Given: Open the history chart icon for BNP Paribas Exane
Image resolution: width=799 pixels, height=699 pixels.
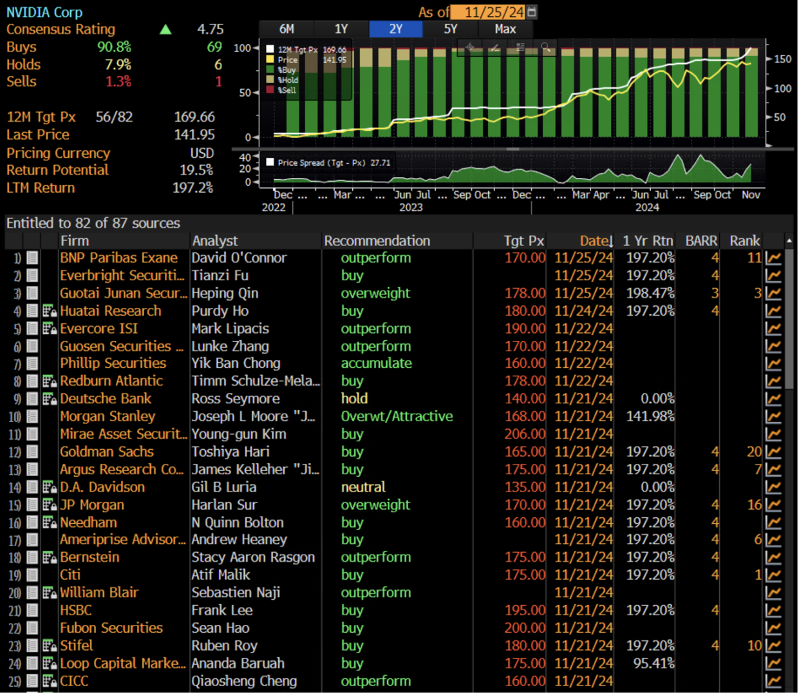Looking at the screenshot, I should 773,258.
